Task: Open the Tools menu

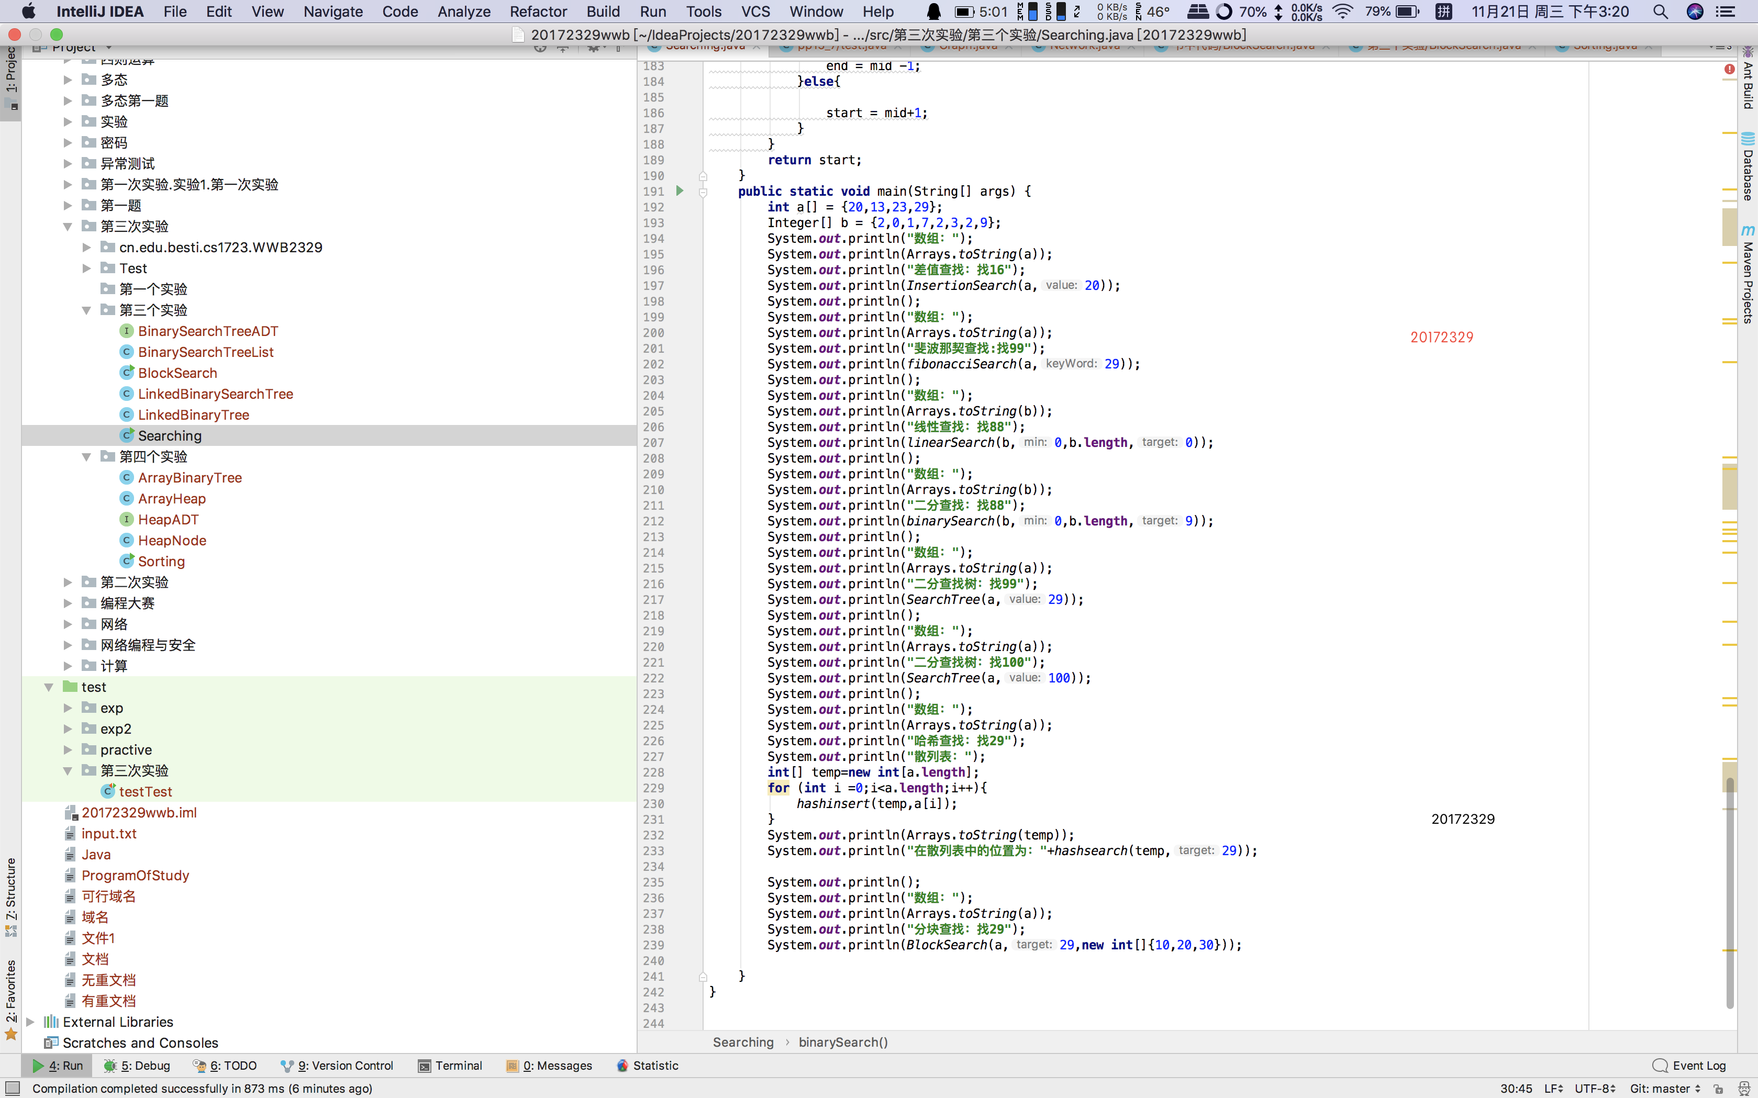Action: 703,12
